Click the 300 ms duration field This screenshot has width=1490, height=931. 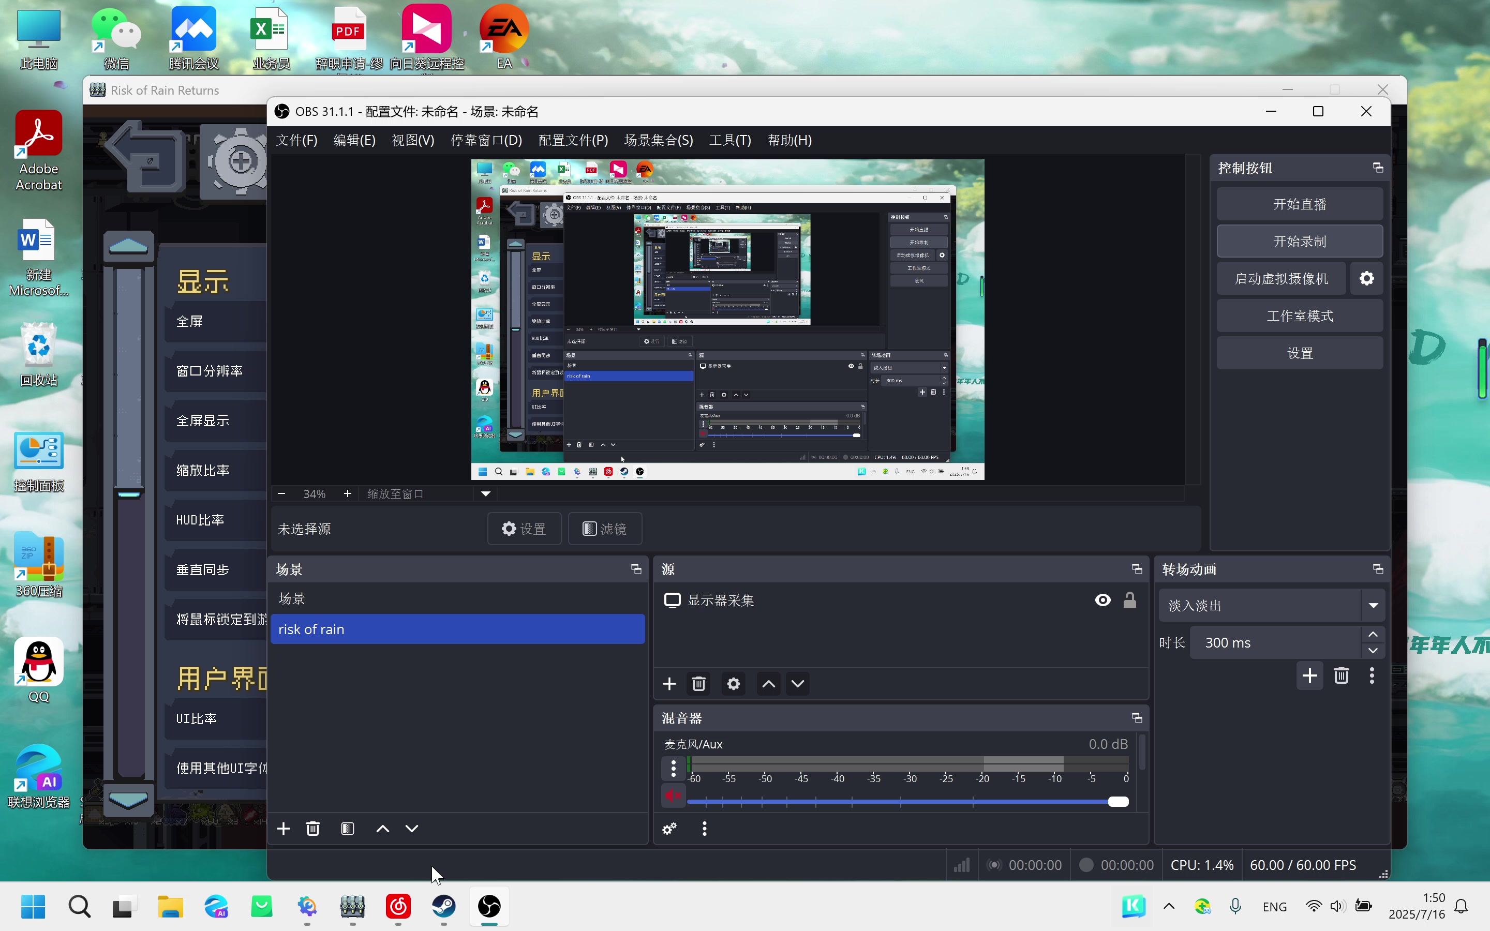coord(1274,643)
